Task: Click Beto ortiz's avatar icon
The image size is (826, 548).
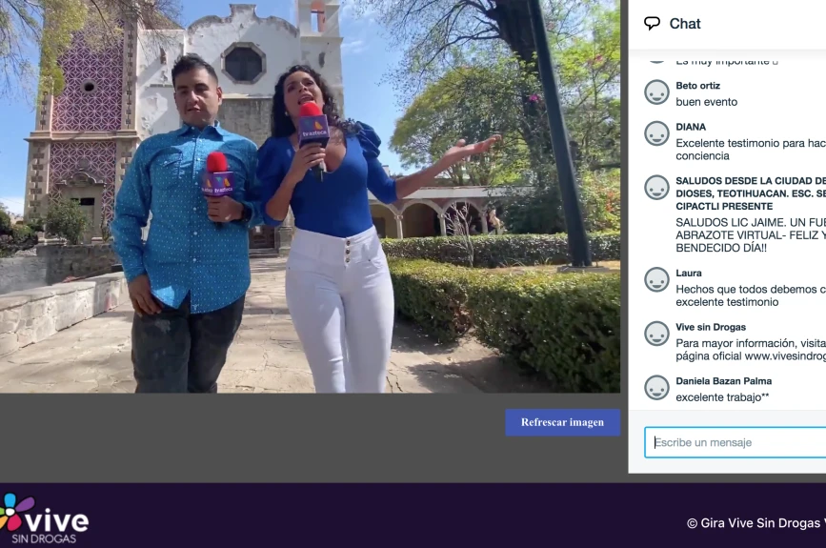Action: [x=657, y=92]
